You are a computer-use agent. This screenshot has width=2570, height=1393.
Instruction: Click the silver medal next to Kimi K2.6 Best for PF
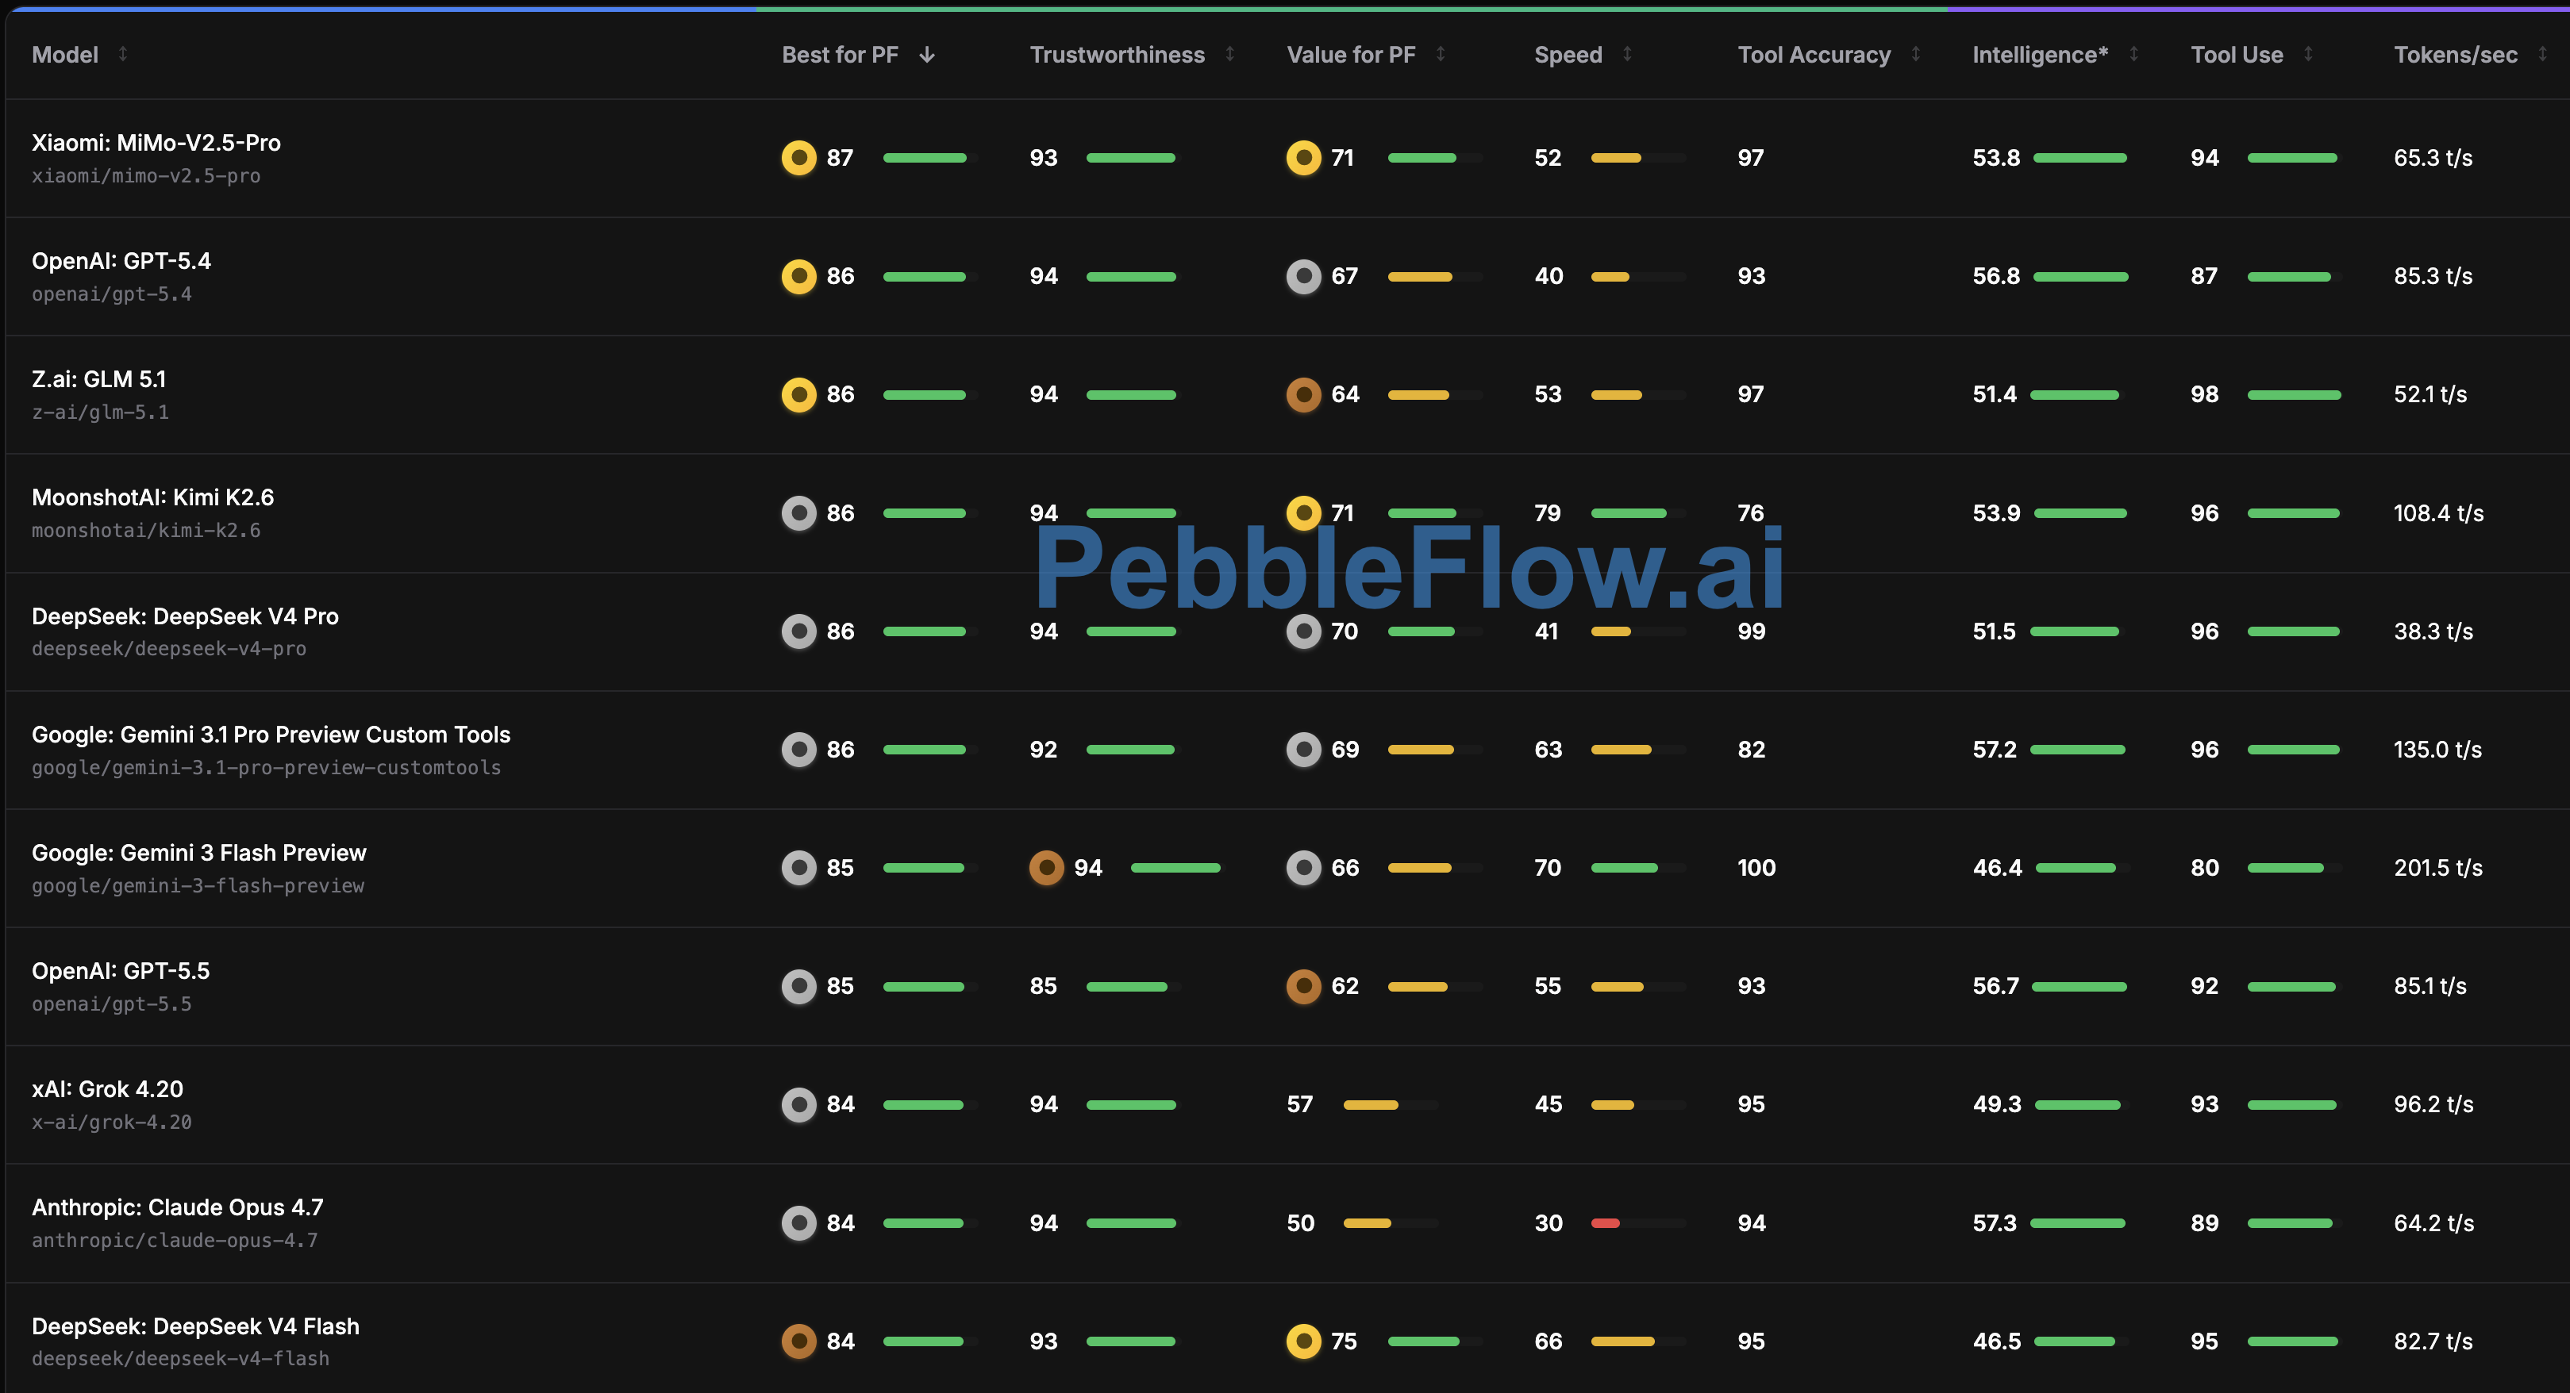click(x=798, y=513)
